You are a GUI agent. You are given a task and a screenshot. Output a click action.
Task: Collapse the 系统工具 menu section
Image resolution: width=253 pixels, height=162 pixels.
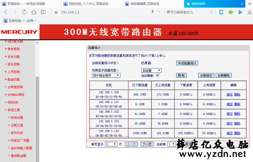coord(14,110)
